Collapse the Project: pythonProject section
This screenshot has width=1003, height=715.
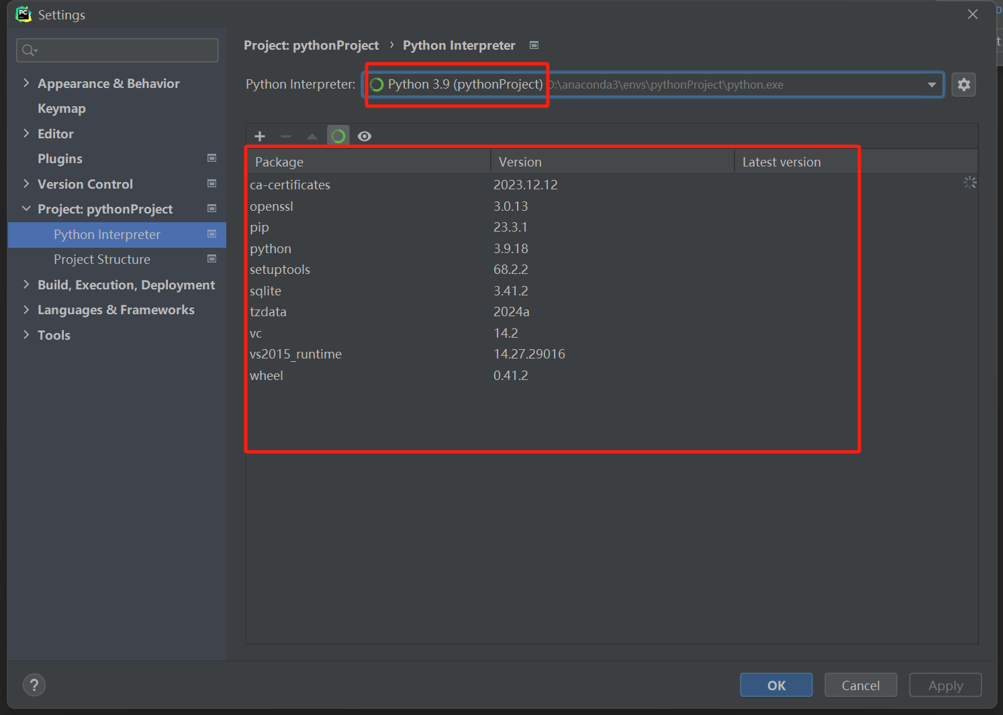pyautogui.click(x=26, y=209)
